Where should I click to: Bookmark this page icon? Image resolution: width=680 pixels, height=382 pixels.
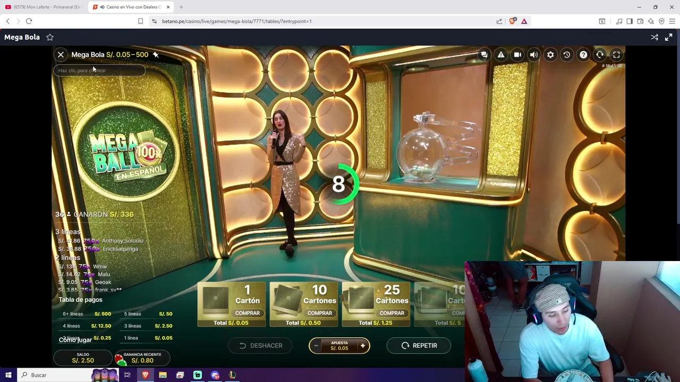click(140, 21)
